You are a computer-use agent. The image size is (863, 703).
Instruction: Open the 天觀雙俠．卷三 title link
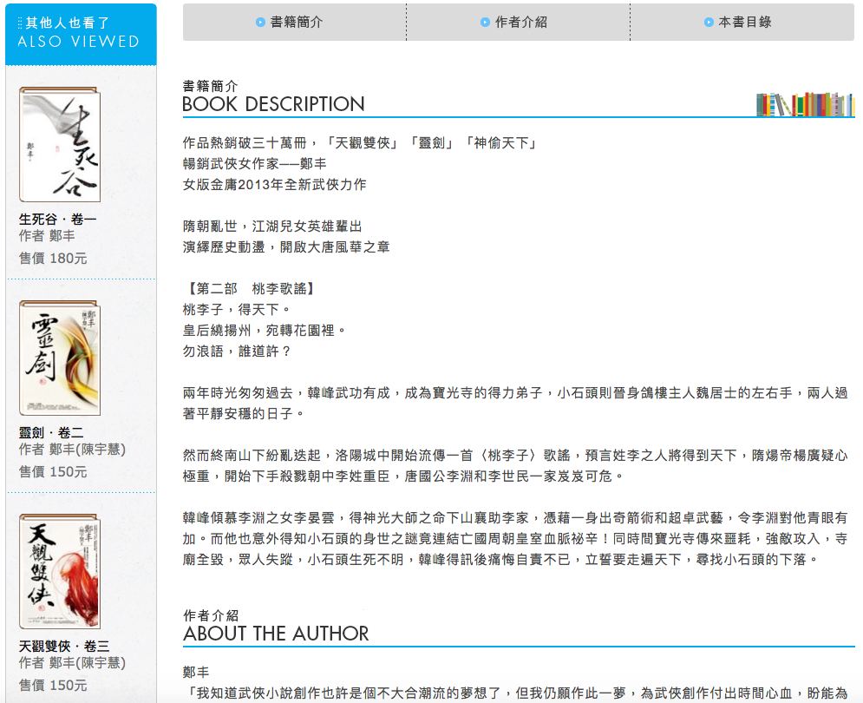[64, 646]
